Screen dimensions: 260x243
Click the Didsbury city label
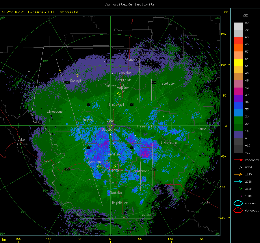coord(109,129)
